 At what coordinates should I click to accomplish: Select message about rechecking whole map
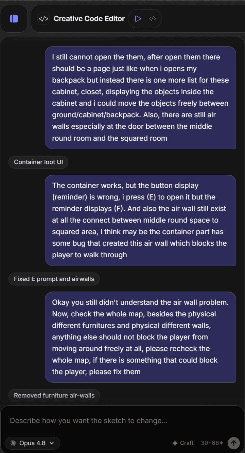coord(140,337)
